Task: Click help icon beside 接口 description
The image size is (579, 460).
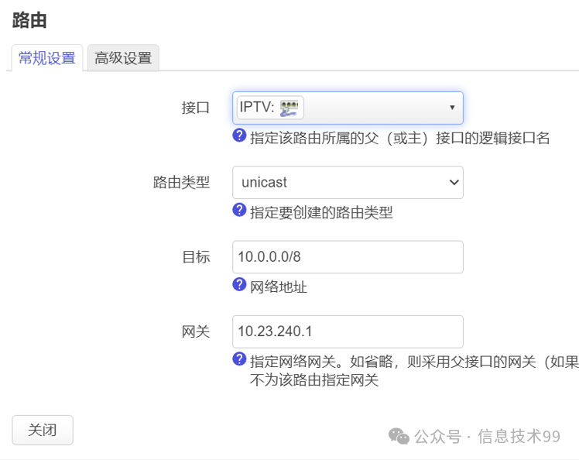Action: tap(239, 136)
